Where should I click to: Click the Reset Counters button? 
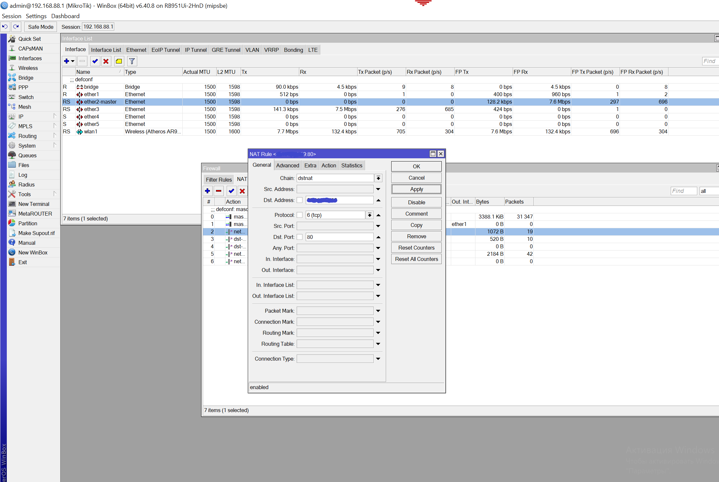coord(416,248)
